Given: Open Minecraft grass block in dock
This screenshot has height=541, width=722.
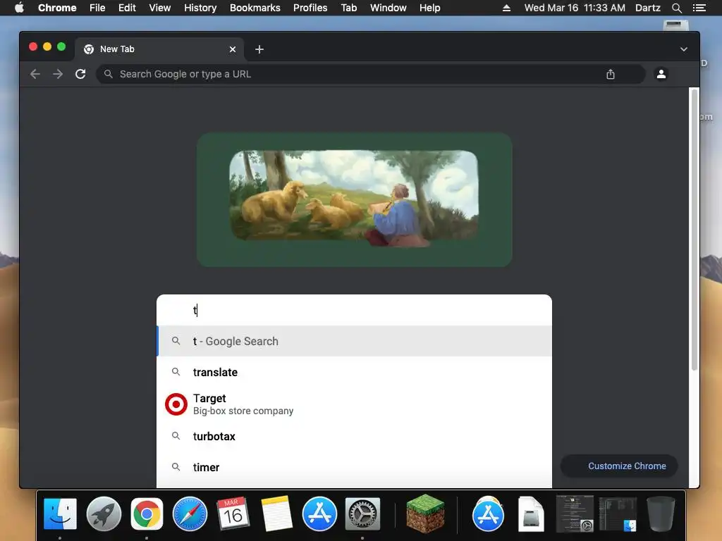Looking at the screenshot, I should point(425,513).
